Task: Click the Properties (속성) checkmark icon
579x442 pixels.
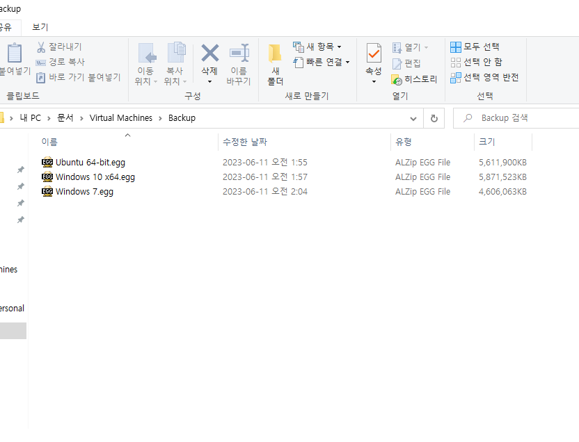Action: coord(374,53)
